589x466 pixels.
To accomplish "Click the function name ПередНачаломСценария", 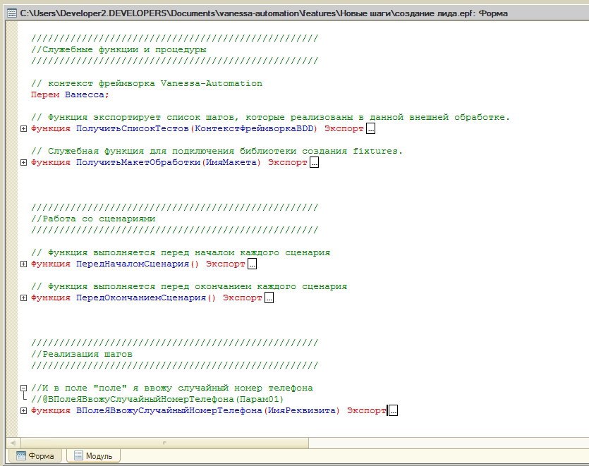I will [x=133, y=264].
